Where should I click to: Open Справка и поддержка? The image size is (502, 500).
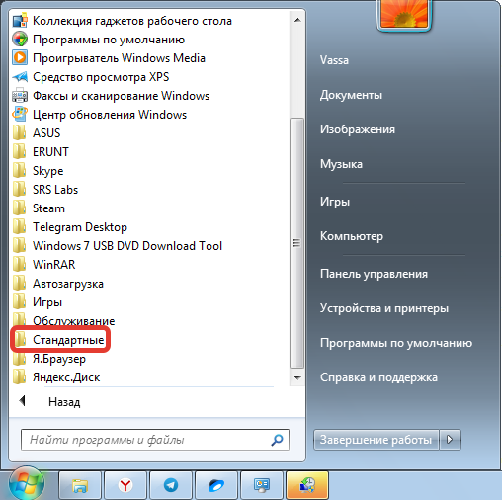(x=378, y=377)
